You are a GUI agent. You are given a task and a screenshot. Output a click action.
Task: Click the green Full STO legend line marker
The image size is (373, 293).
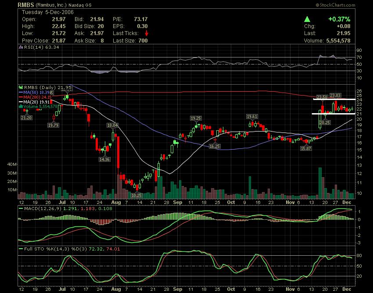pos(21,249)
